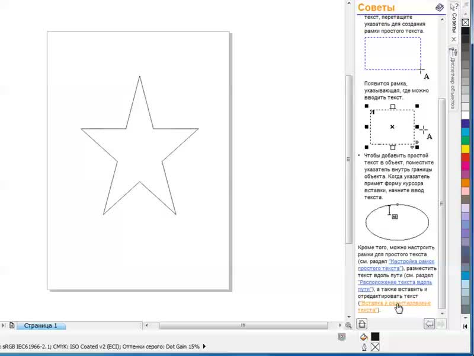Viewport: 474px width, 356px height.
Task: Click the hints panel scrollbar up arrow
Action: (x=442, y=20)
